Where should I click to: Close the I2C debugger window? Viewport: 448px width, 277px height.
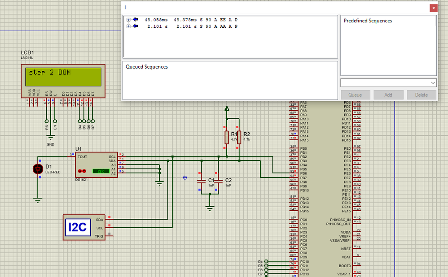[434, 8]
